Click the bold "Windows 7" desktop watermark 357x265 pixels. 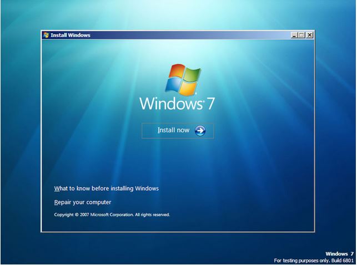339,253
